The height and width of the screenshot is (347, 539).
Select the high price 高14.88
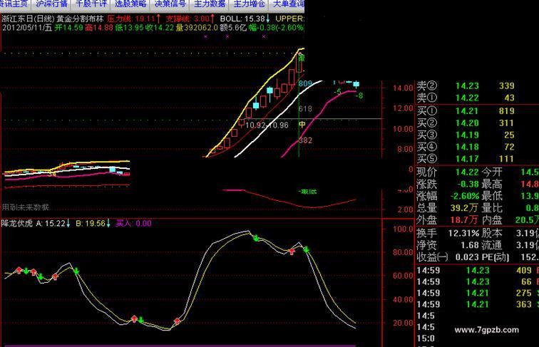[99, 28]
